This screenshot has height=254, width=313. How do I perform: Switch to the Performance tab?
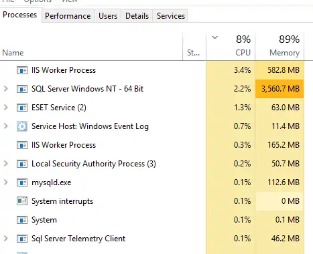[68, 16]
